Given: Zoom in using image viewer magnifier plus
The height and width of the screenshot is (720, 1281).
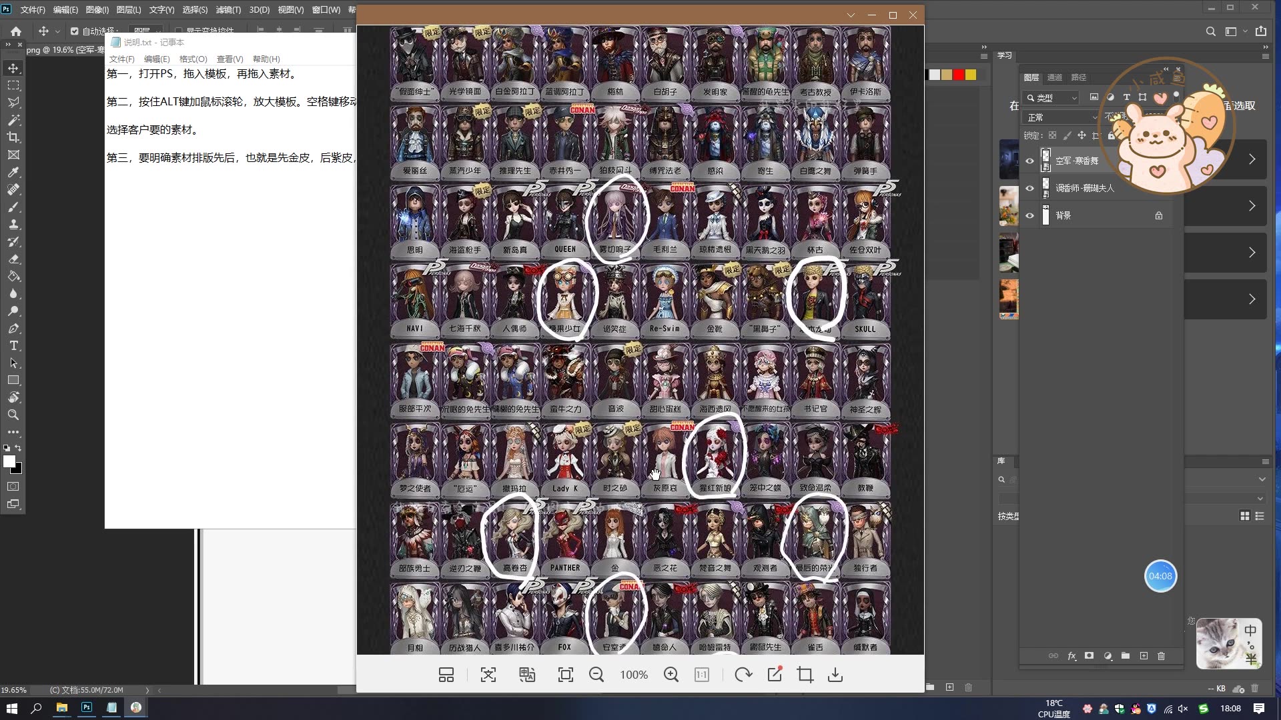Looking at the screenshot, I should [671, 675].
